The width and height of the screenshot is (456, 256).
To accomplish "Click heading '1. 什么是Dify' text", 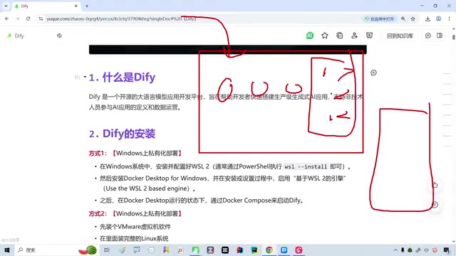I will point(122,78).
